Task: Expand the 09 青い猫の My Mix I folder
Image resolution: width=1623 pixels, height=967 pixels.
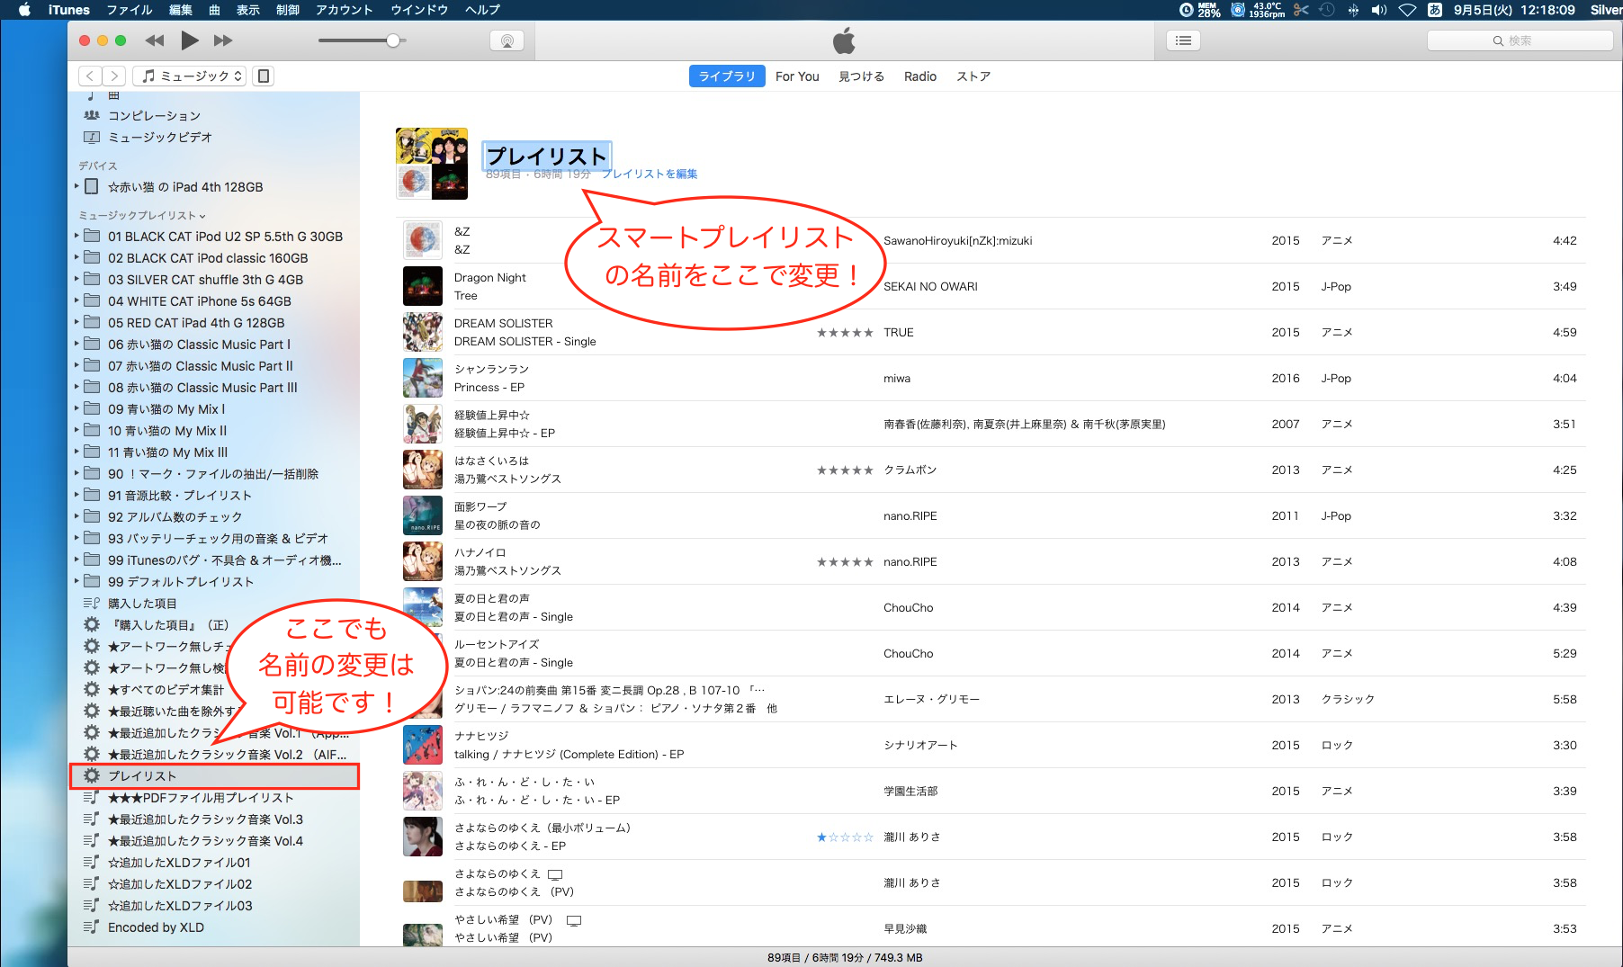Action: tap(76, 409)
